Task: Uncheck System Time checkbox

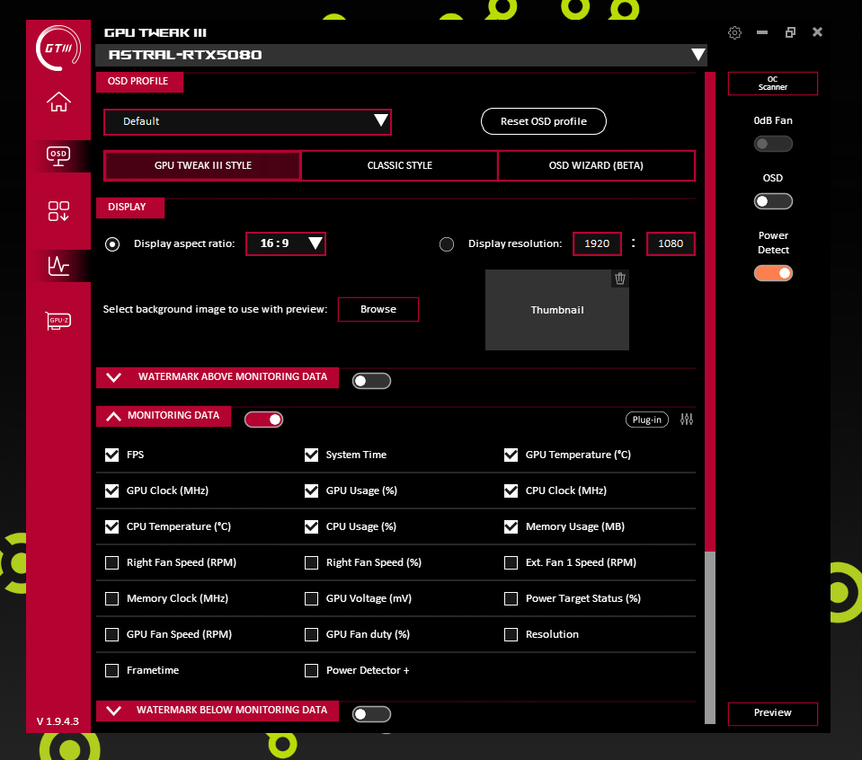Action: [x=311, y=455]
